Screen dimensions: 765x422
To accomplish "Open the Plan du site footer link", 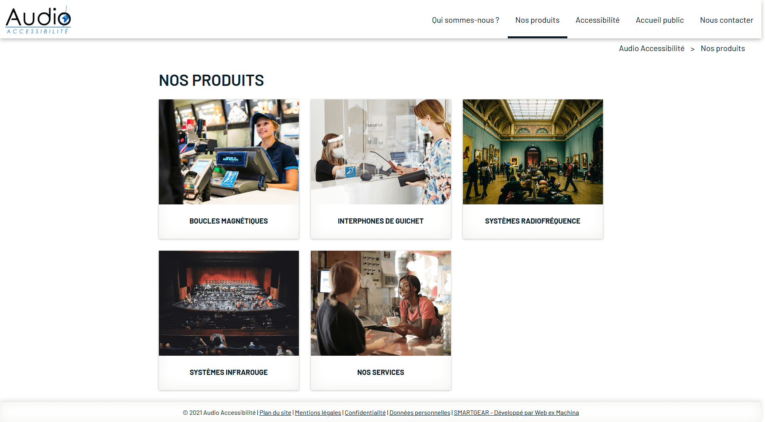I will [275, 412].
